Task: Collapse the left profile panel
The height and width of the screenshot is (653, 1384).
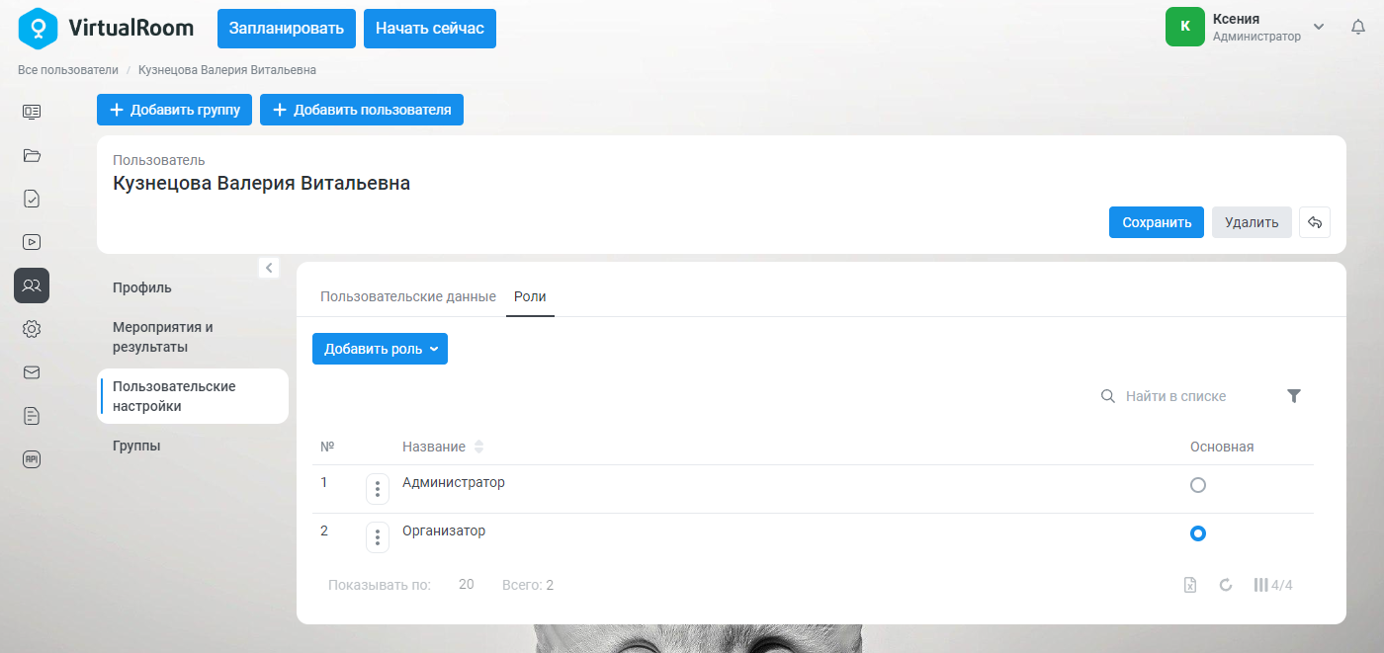Action: pos(269,268)
